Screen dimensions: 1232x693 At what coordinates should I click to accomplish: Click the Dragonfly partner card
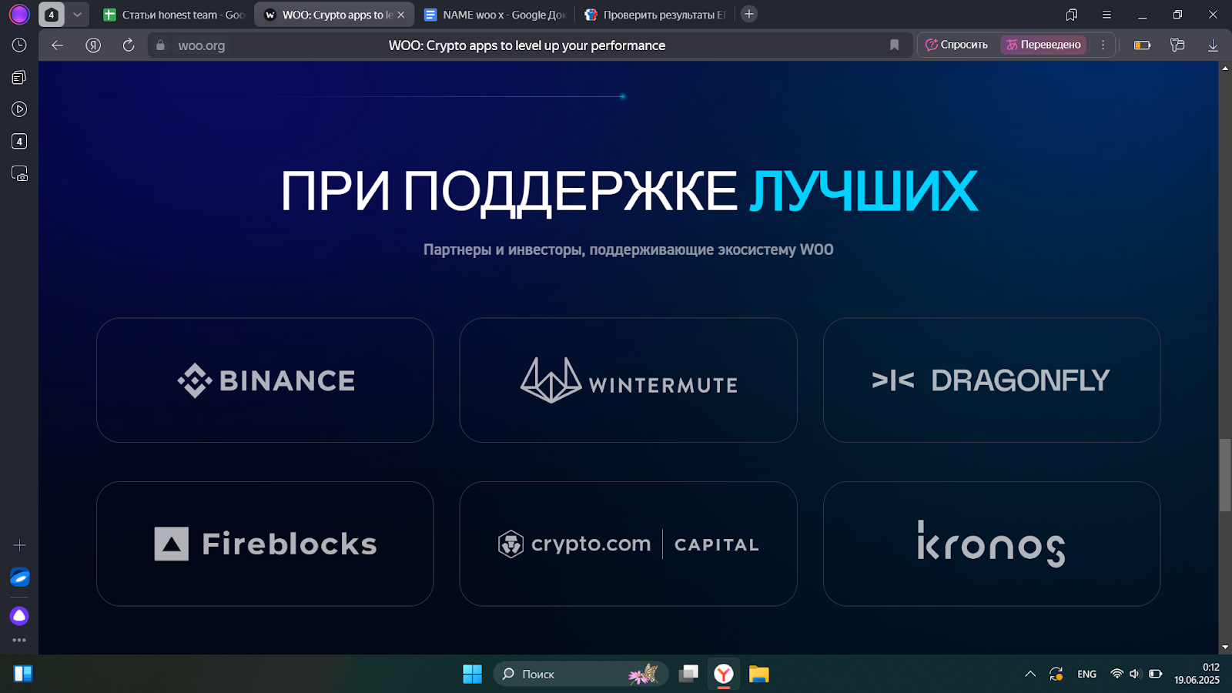(x=992, y=380)
